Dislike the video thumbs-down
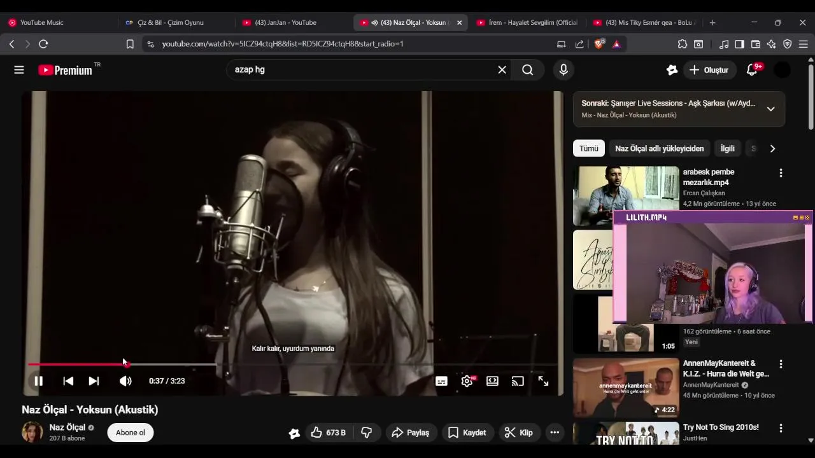This screenshot has height=458, width=815. (367, 433)
